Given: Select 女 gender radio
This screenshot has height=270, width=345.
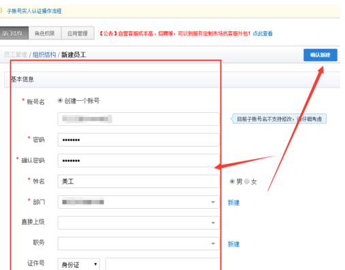Looking at the screenshot, I should (x=247, y=182).
